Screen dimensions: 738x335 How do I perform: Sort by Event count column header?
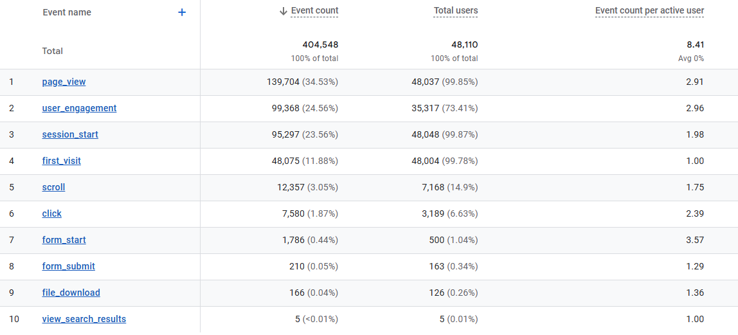click(x=314, y=11)
